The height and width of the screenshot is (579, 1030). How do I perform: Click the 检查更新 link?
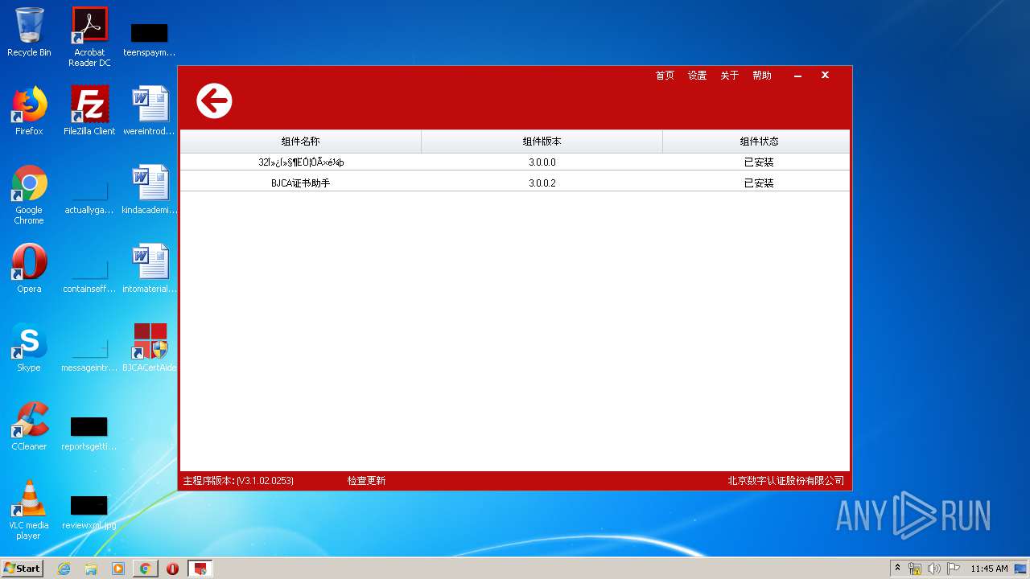pos(366,481)
